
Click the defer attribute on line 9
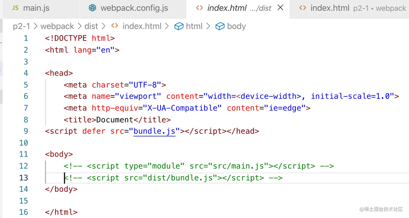click(94, 131)
